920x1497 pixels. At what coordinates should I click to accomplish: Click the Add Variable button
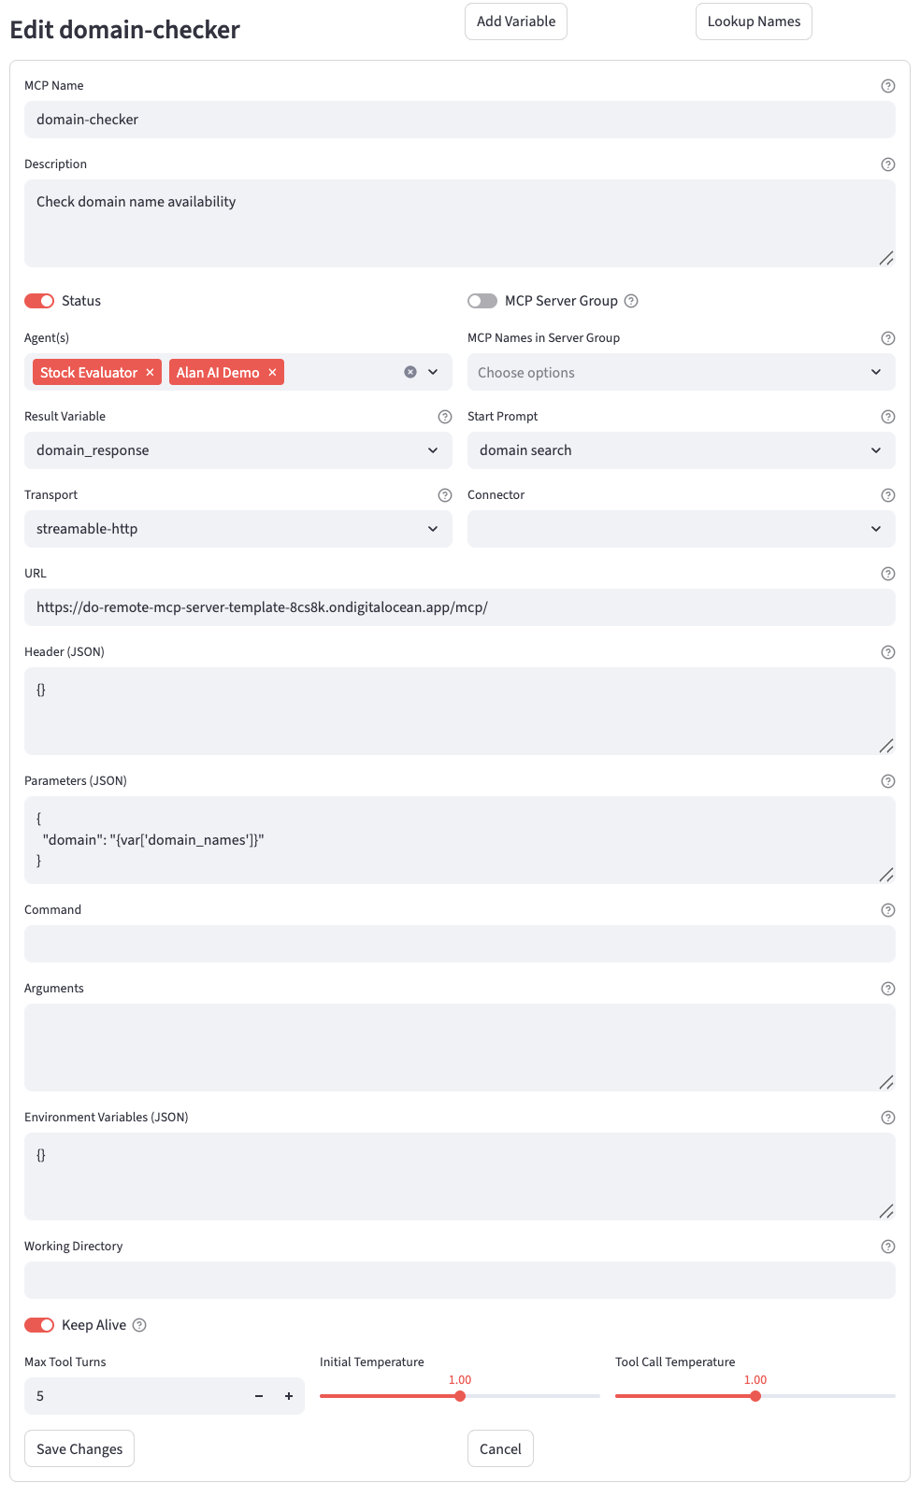coord(516,21)
